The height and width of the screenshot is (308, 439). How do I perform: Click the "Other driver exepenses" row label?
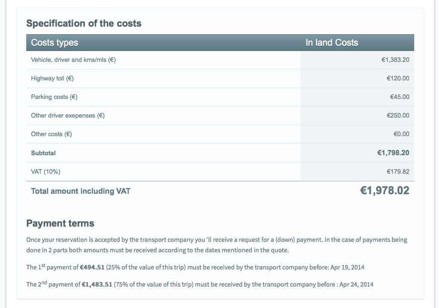pyautogui.click(x=68, y=116)
